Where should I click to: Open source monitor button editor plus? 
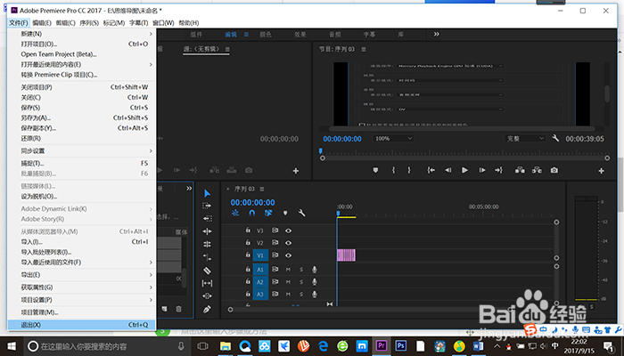pos(296,171)
